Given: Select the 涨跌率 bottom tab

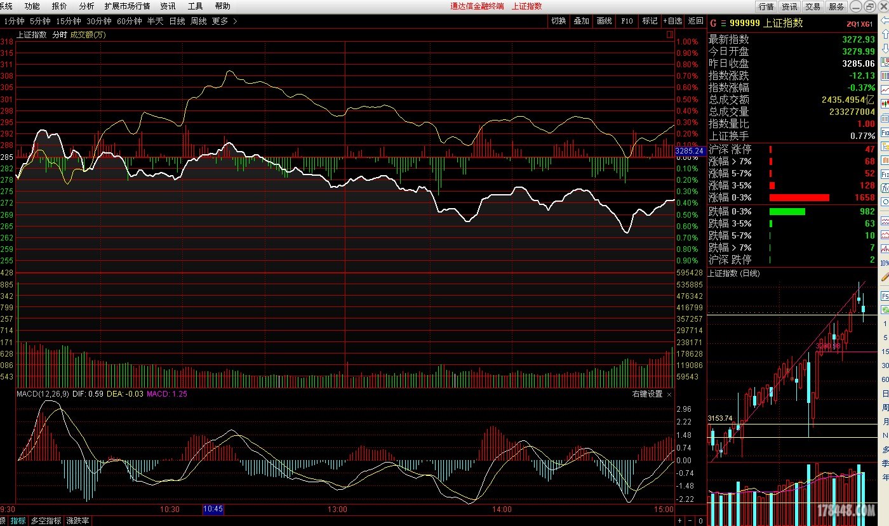Looking at the screenshot, I should pyautogui.click(x=77, y=521).
